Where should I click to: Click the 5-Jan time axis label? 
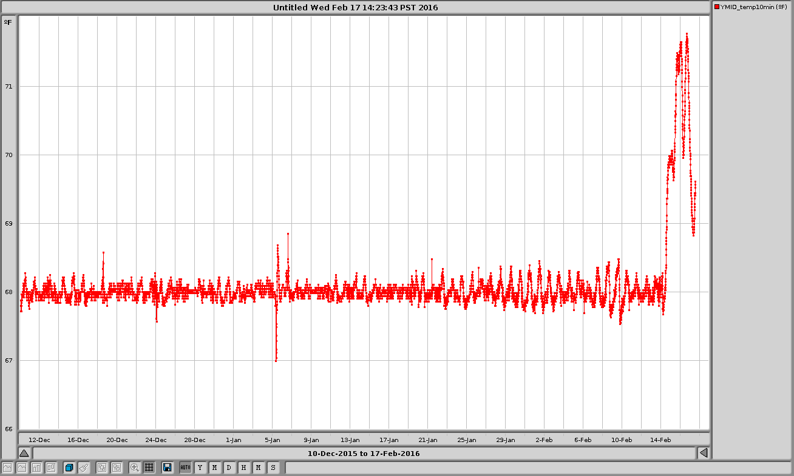point(273,440)
